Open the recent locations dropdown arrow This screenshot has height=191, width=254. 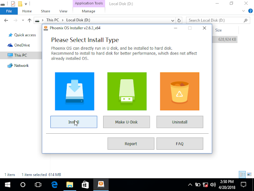(x=23, y=20)
